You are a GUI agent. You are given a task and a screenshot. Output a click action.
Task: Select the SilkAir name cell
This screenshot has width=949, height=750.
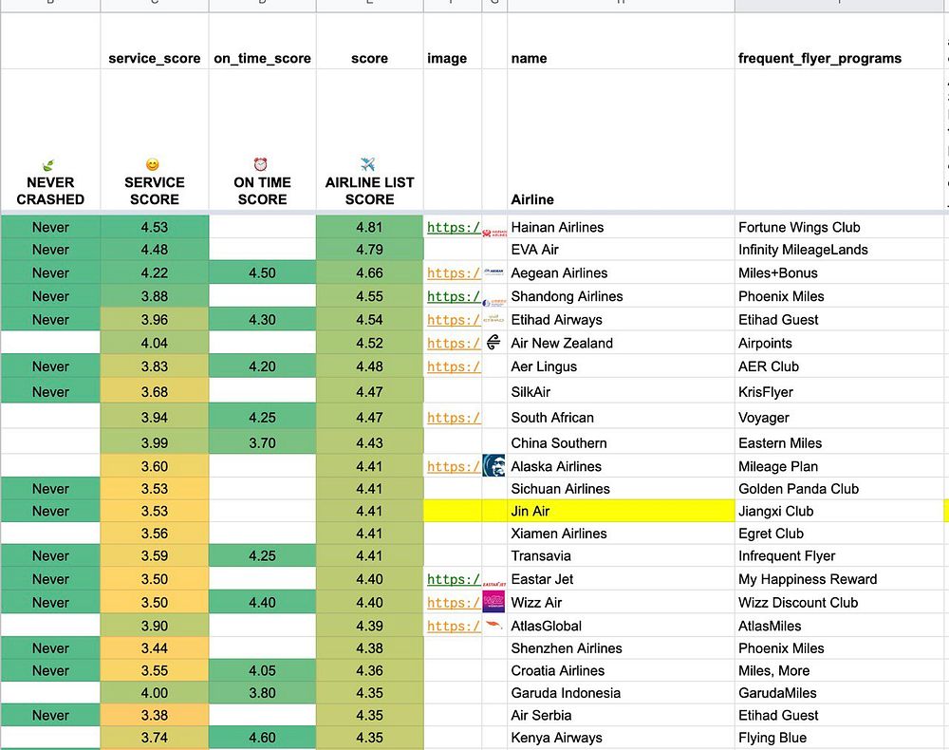pos(621,392)
